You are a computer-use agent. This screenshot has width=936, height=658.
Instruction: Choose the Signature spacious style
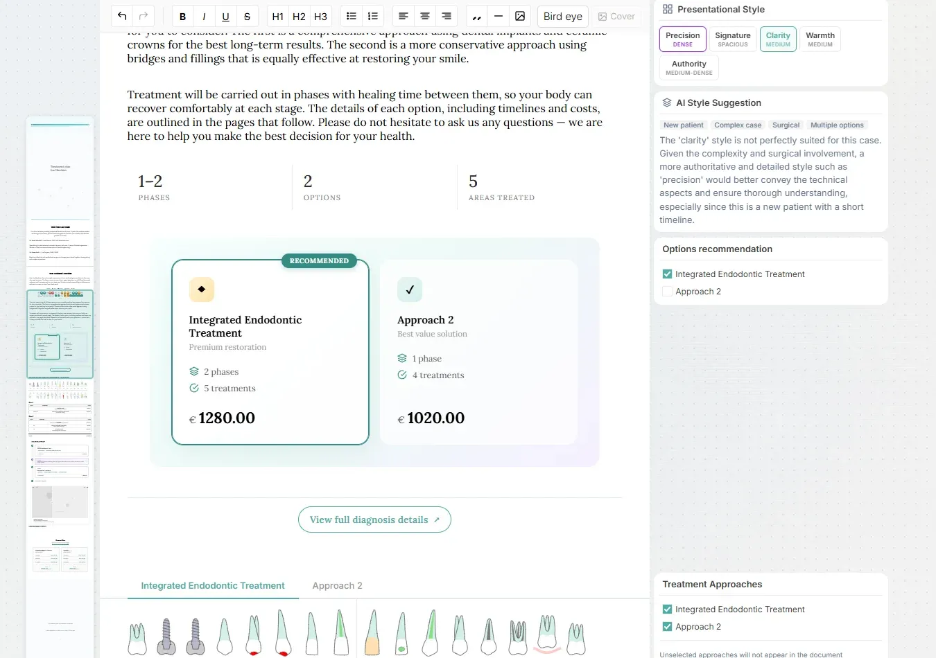point(733,39)
